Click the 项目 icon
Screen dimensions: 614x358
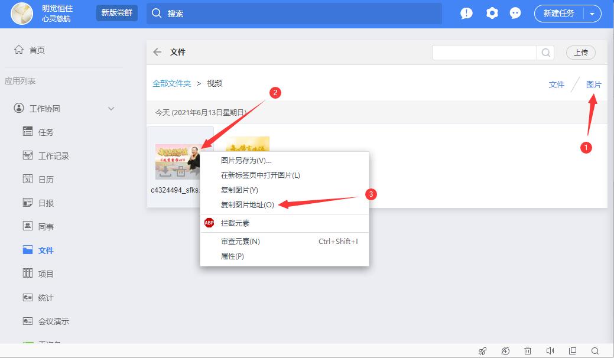27,274
